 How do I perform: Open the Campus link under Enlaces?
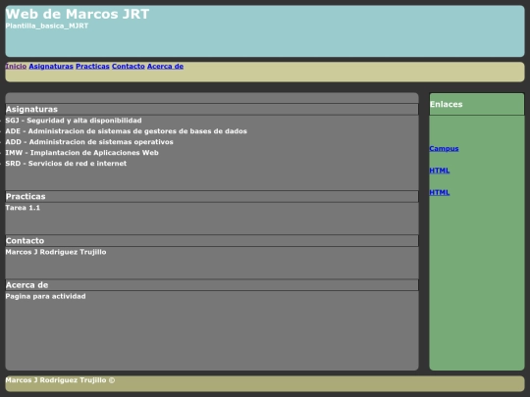click(x=444, y=149)
